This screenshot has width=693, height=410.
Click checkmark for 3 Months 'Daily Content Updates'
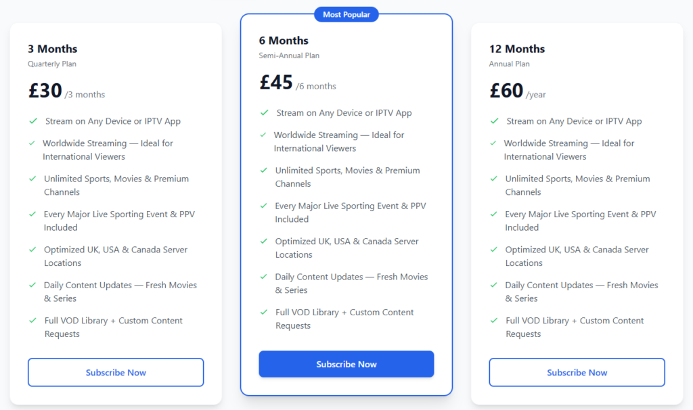tap(32, 286)
